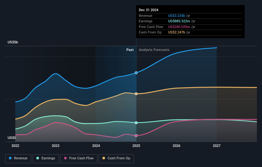Click the Earnings row label in tooltip
Screen dimensions: 262x167
click(146, 21)
